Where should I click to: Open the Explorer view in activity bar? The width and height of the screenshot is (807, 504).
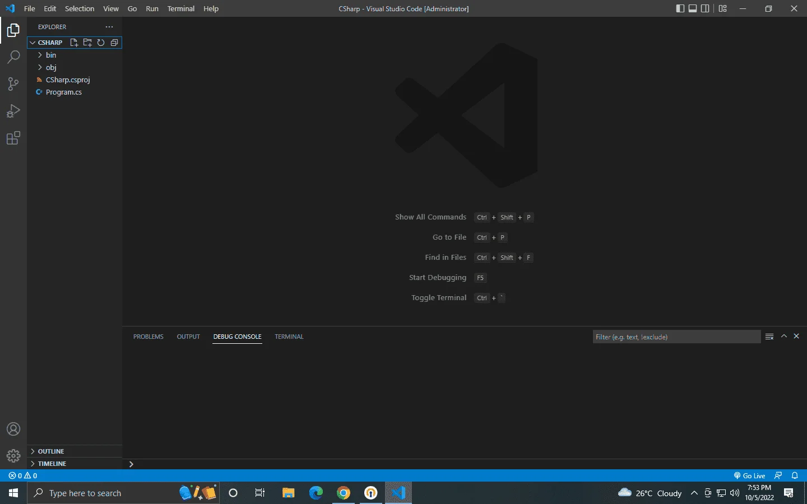(x=13, y=30)
